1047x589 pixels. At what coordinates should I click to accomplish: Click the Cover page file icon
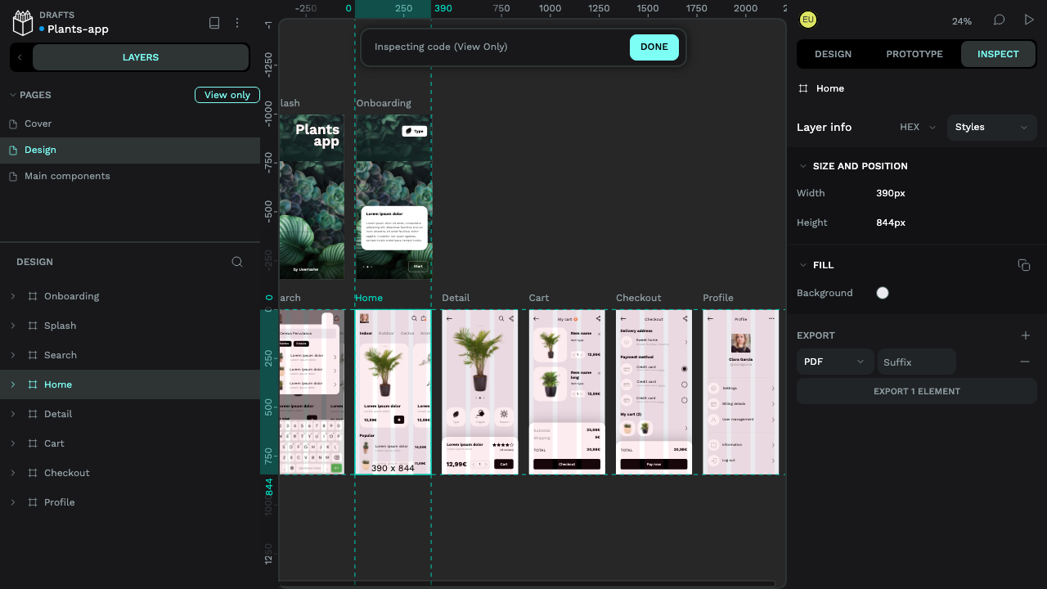coord(13,124)
